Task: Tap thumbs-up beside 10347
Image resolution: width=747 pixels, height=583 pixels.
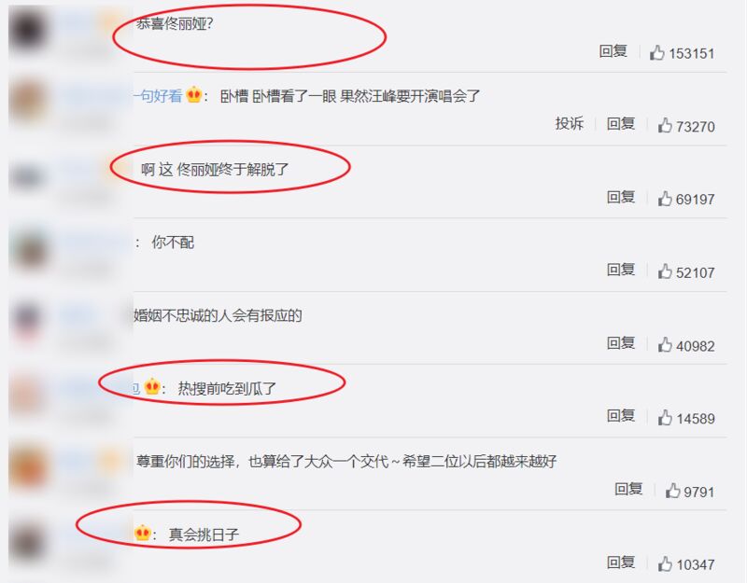Action: (x=665, y=564)
